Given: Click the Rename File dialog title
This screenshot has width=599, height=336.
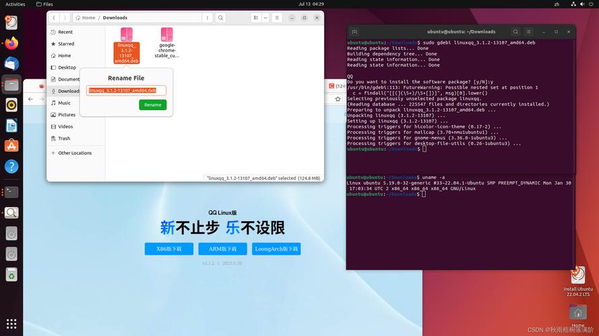Looking at the screenshot, I should pos(126,78).
